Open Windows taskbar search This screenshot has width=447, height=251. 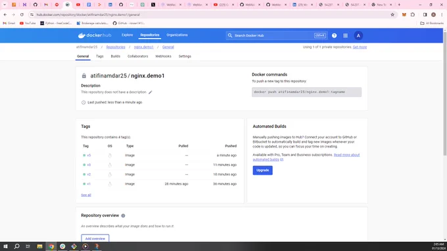point(17,246)
